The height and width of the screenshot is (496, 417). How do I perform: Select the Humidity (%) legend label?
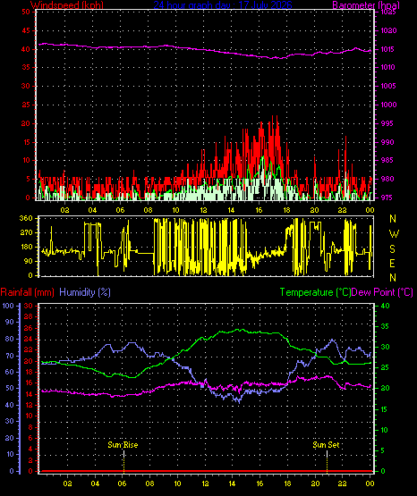[85, 292]
